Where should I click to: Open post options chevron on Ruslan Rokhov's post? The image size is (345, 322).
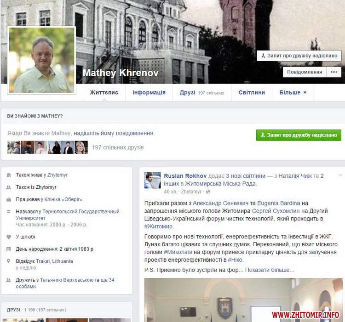[x=340, y=175]
